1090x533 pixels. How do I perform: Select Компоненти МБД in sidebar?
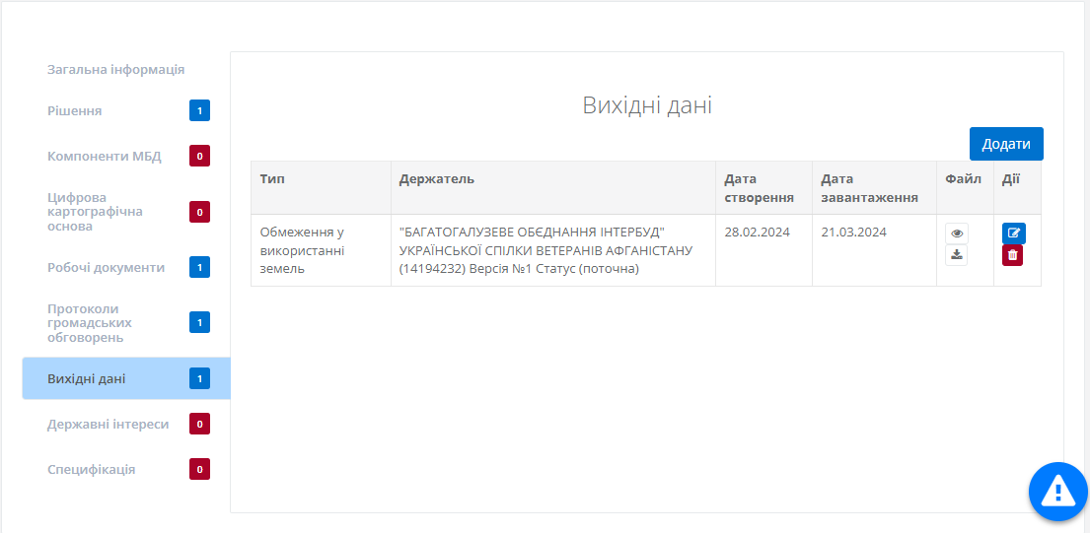[104, 156]
